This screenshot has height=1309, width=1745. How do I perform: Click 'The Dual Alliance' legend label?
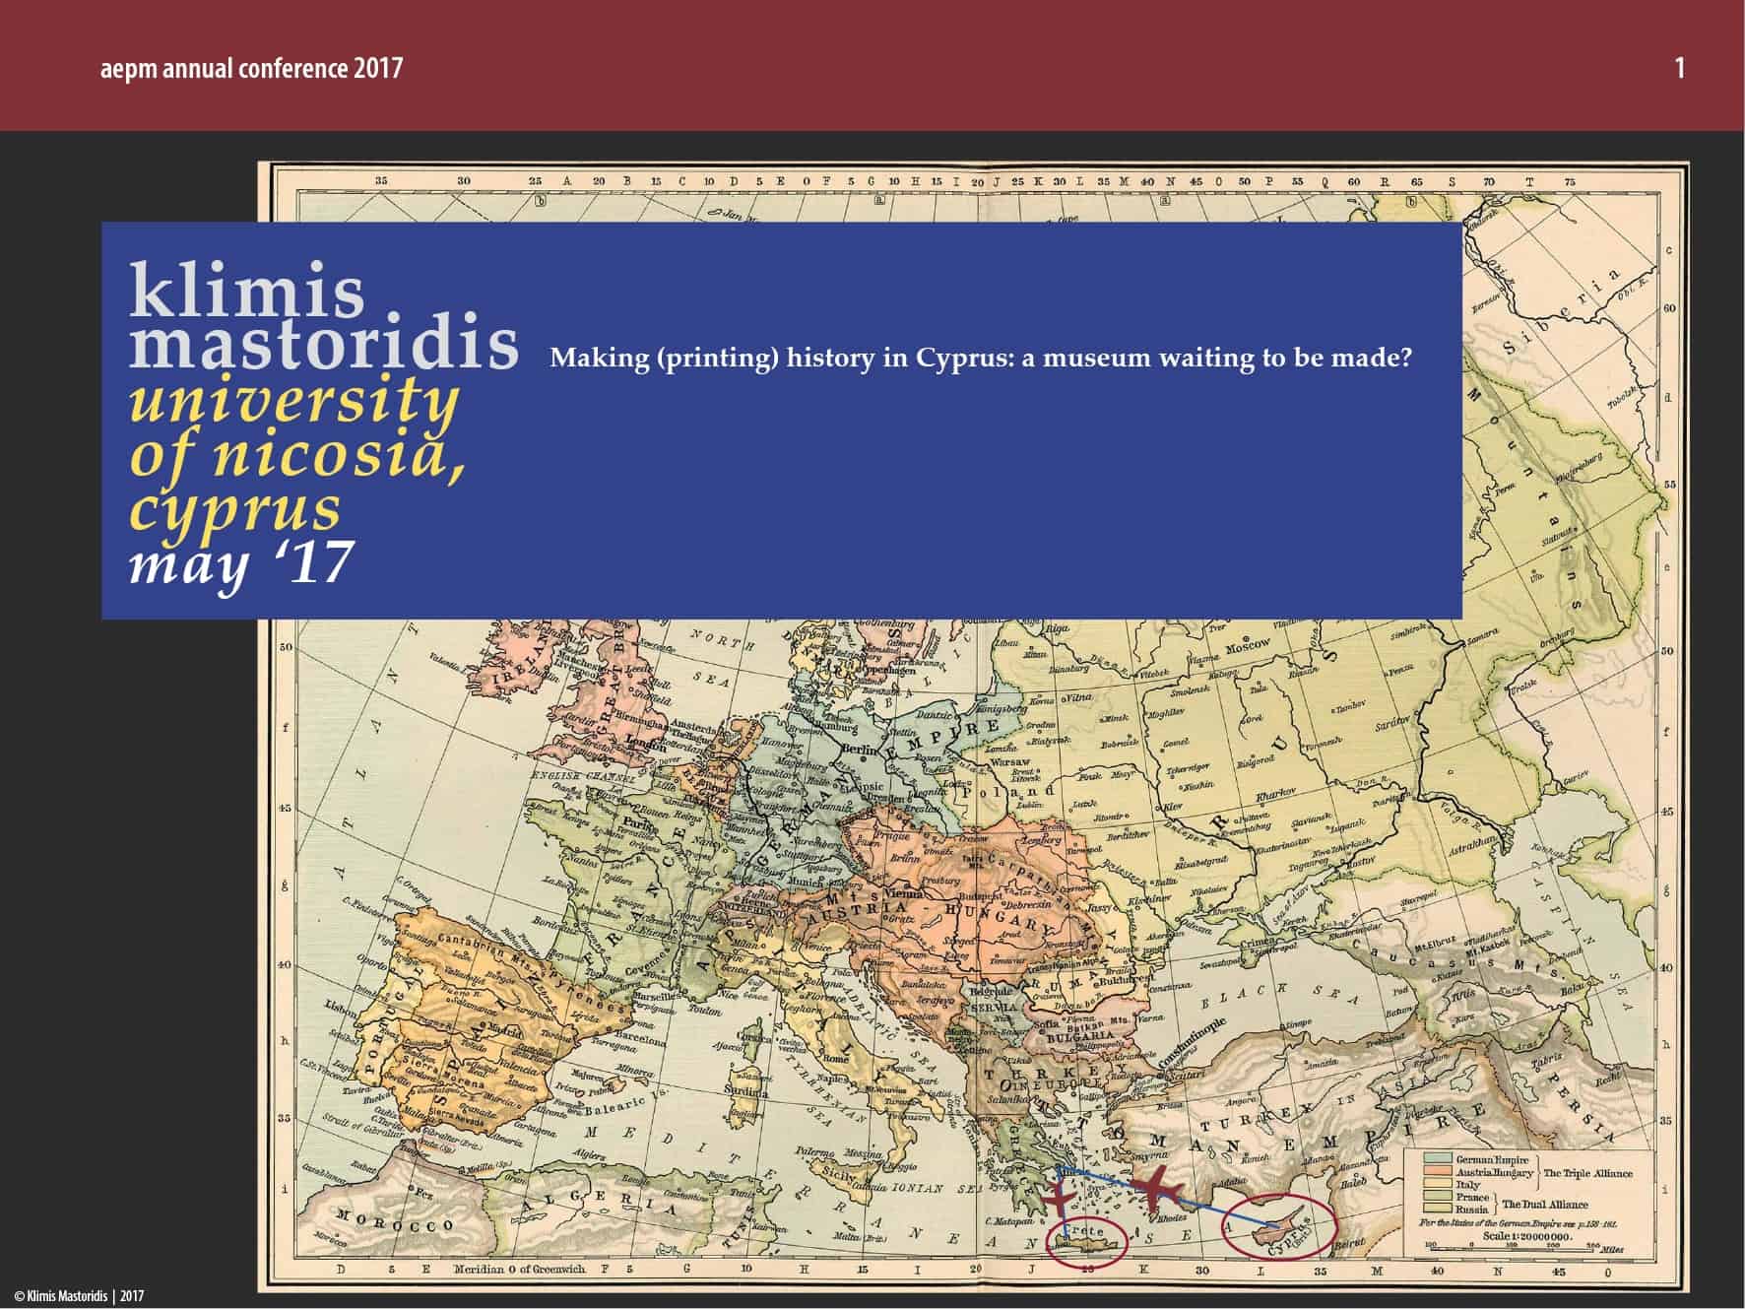(x=1545, y=1205)
